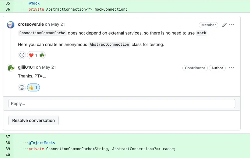Click the Member badge

[209, 25]
